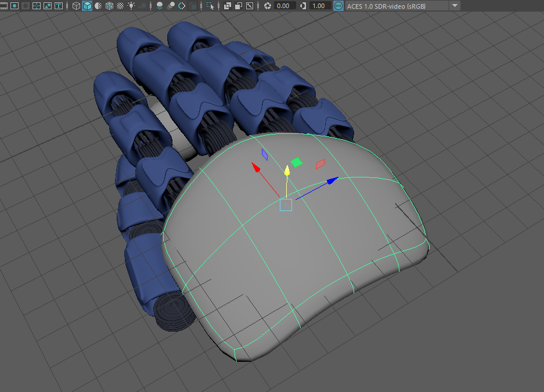Click the red plane handle of manipulator

[x=320, y=164]
